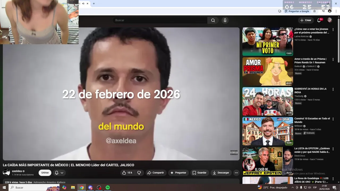Click the axeldea channel avatar
The height and width of the screenshot is (191, 340).
click(x=6, y=173)
